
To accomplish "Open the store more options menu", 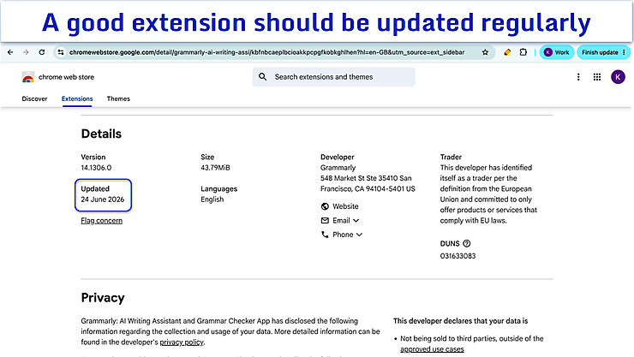I will pyautogui.click(x=578, y=77).
